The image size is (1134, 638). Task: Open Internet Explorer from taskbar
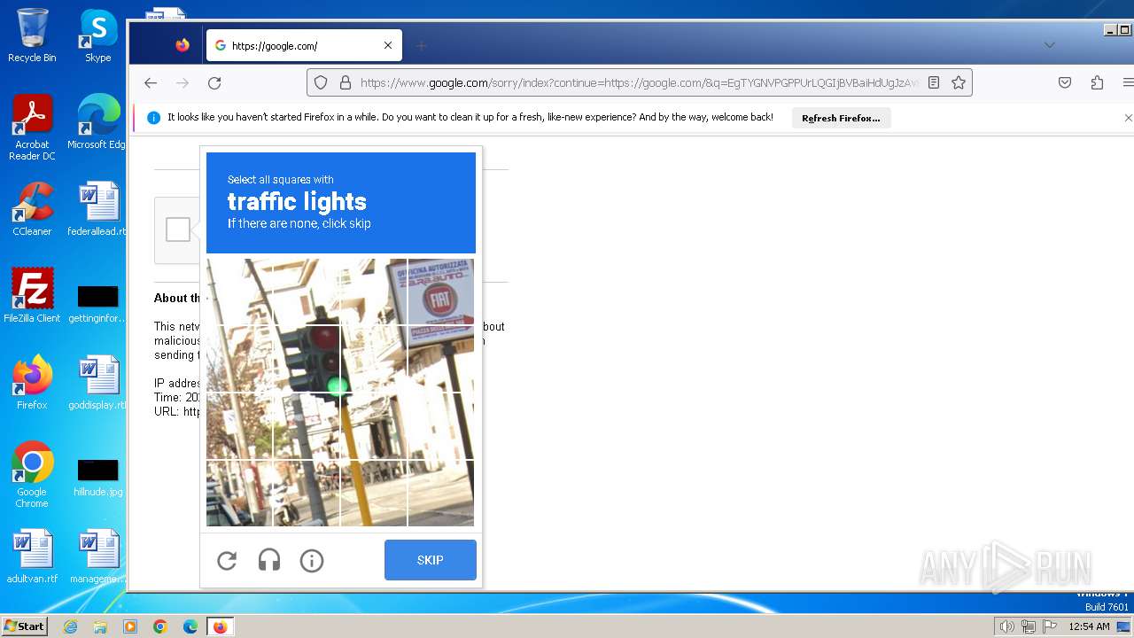point(70,626)
